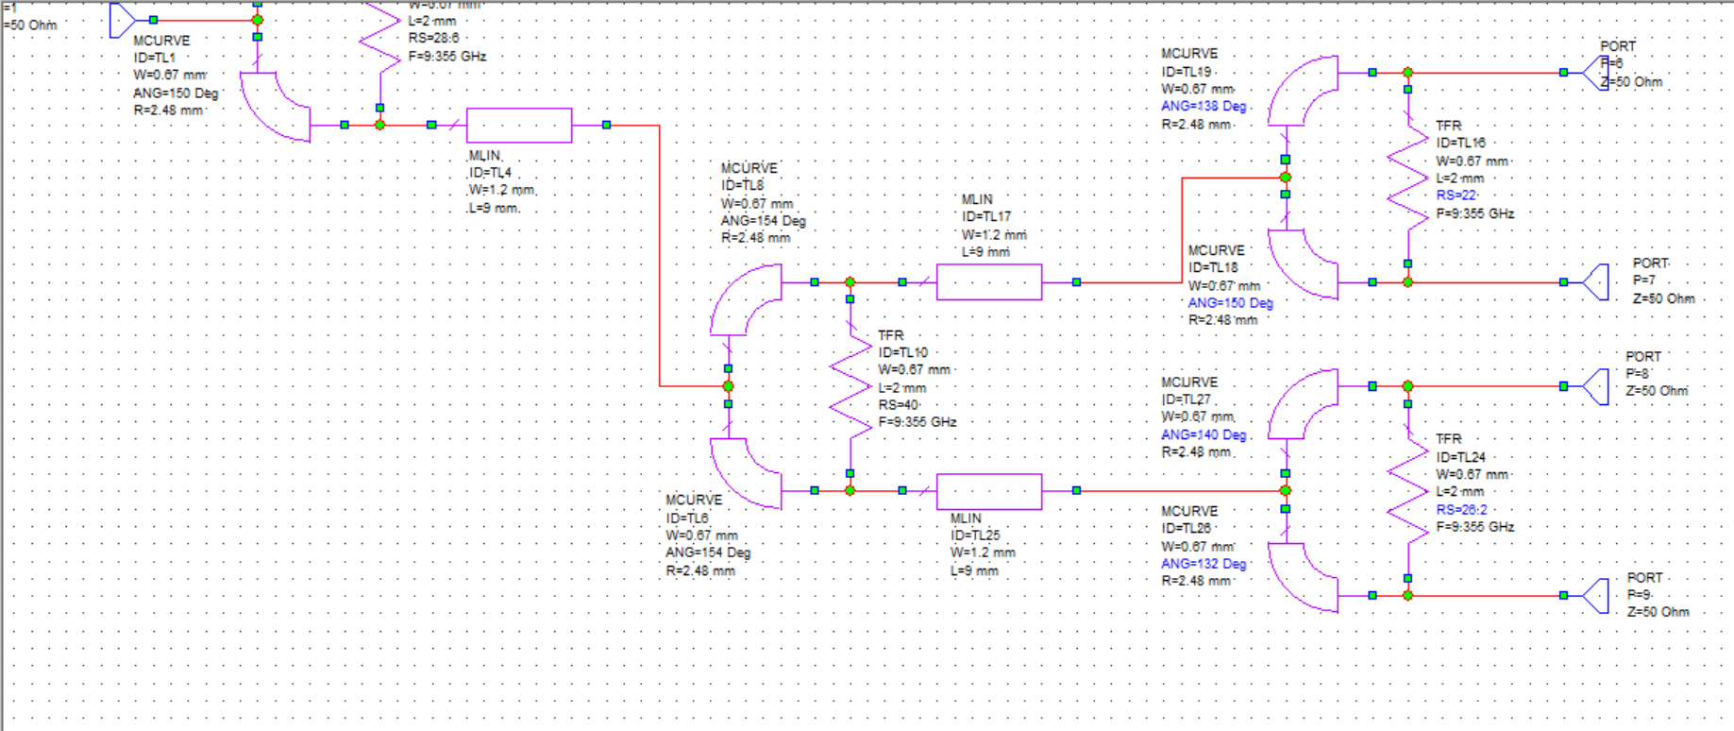The width and height of the screenshot is (1734, 731).
Task: Select the MCURVE TL19 bend symbol
Action: click(1303, 91)
